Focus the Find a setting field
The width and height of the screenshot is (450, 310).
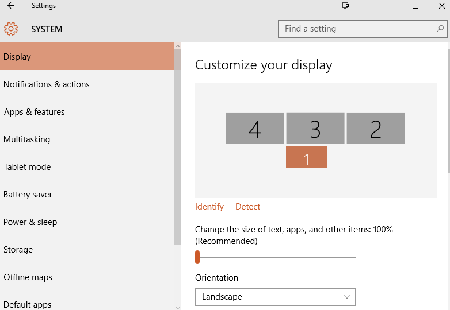(x=363, y=29)
